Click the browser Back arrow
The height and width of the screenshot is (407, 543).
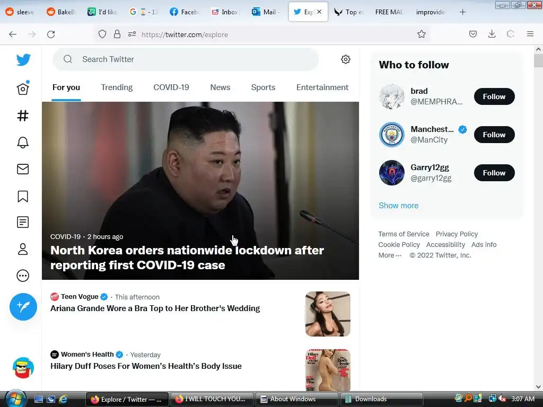13,34
